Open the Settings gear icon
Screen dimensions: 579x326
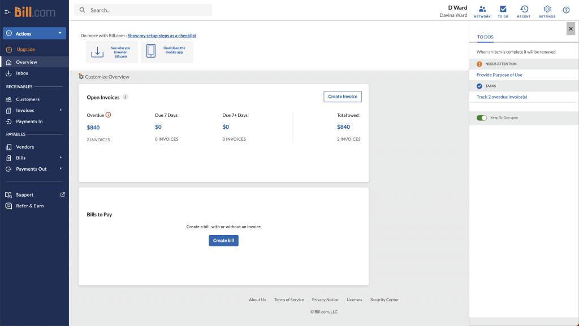coord(547,11)
